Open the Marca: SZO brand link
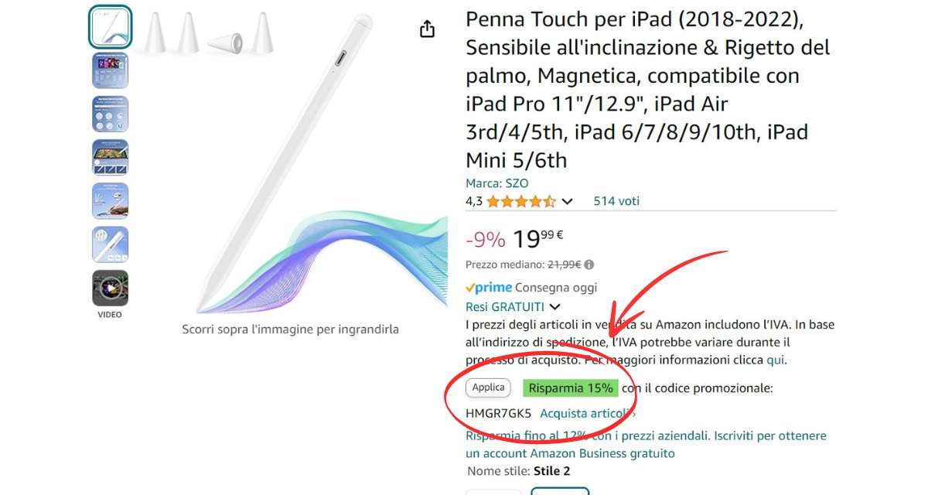The image size is (928, 495). [496, 183]
